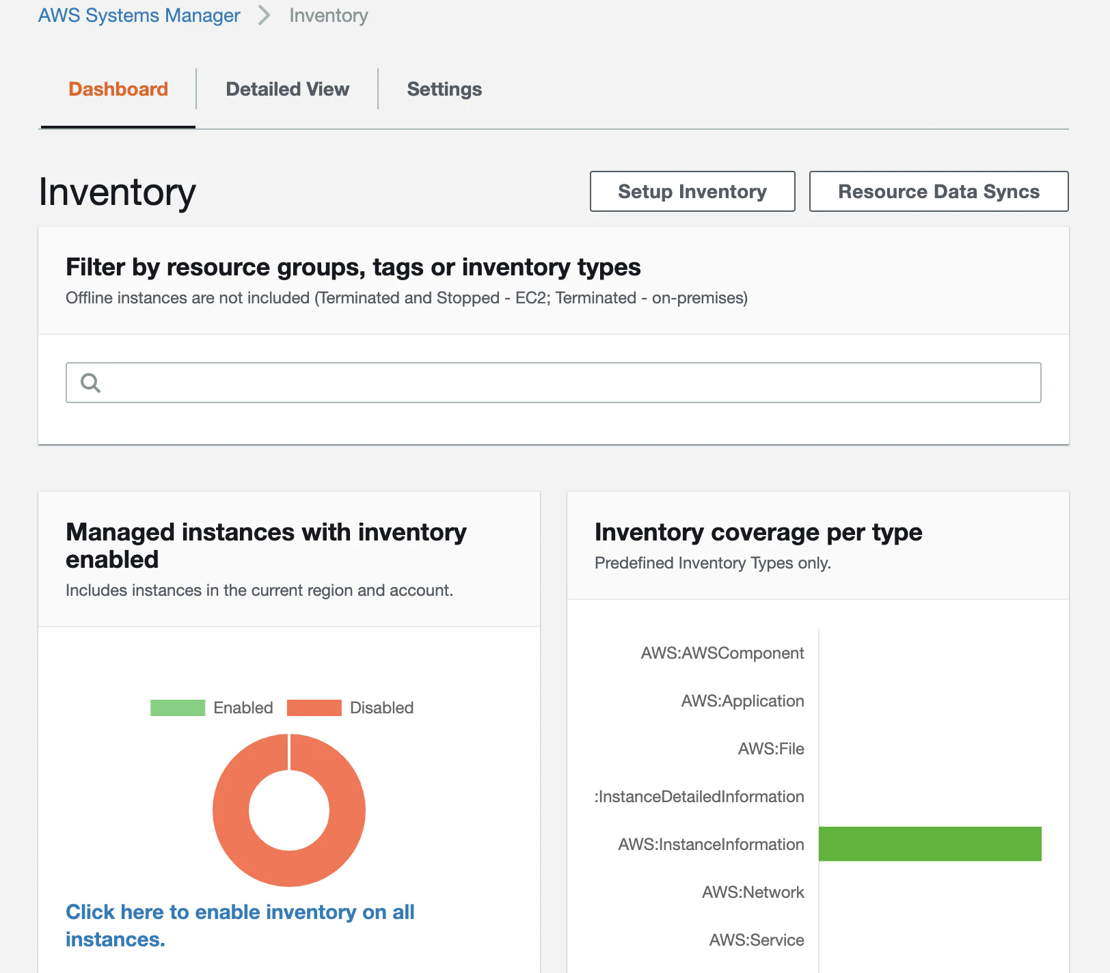Click the Filter by resource groups heading

pyautogui.click(x=353, y=267)
